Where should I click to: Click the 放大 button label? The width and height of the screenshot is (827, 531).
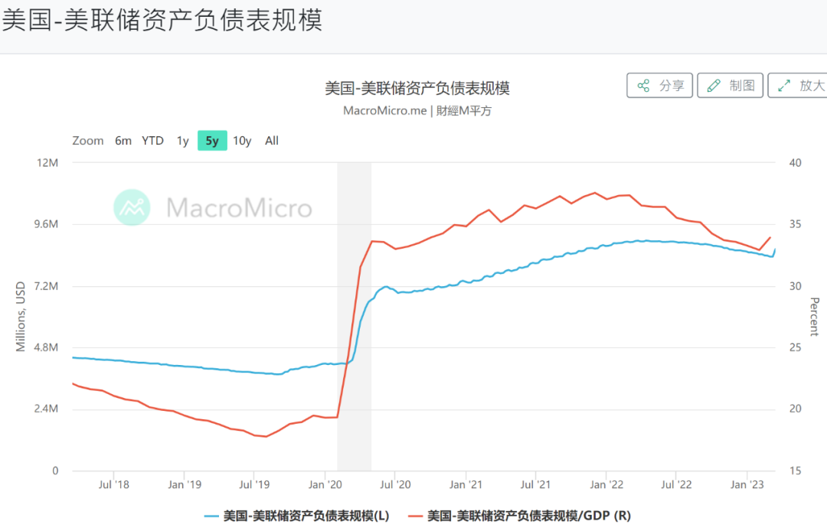tap(812, 86)
